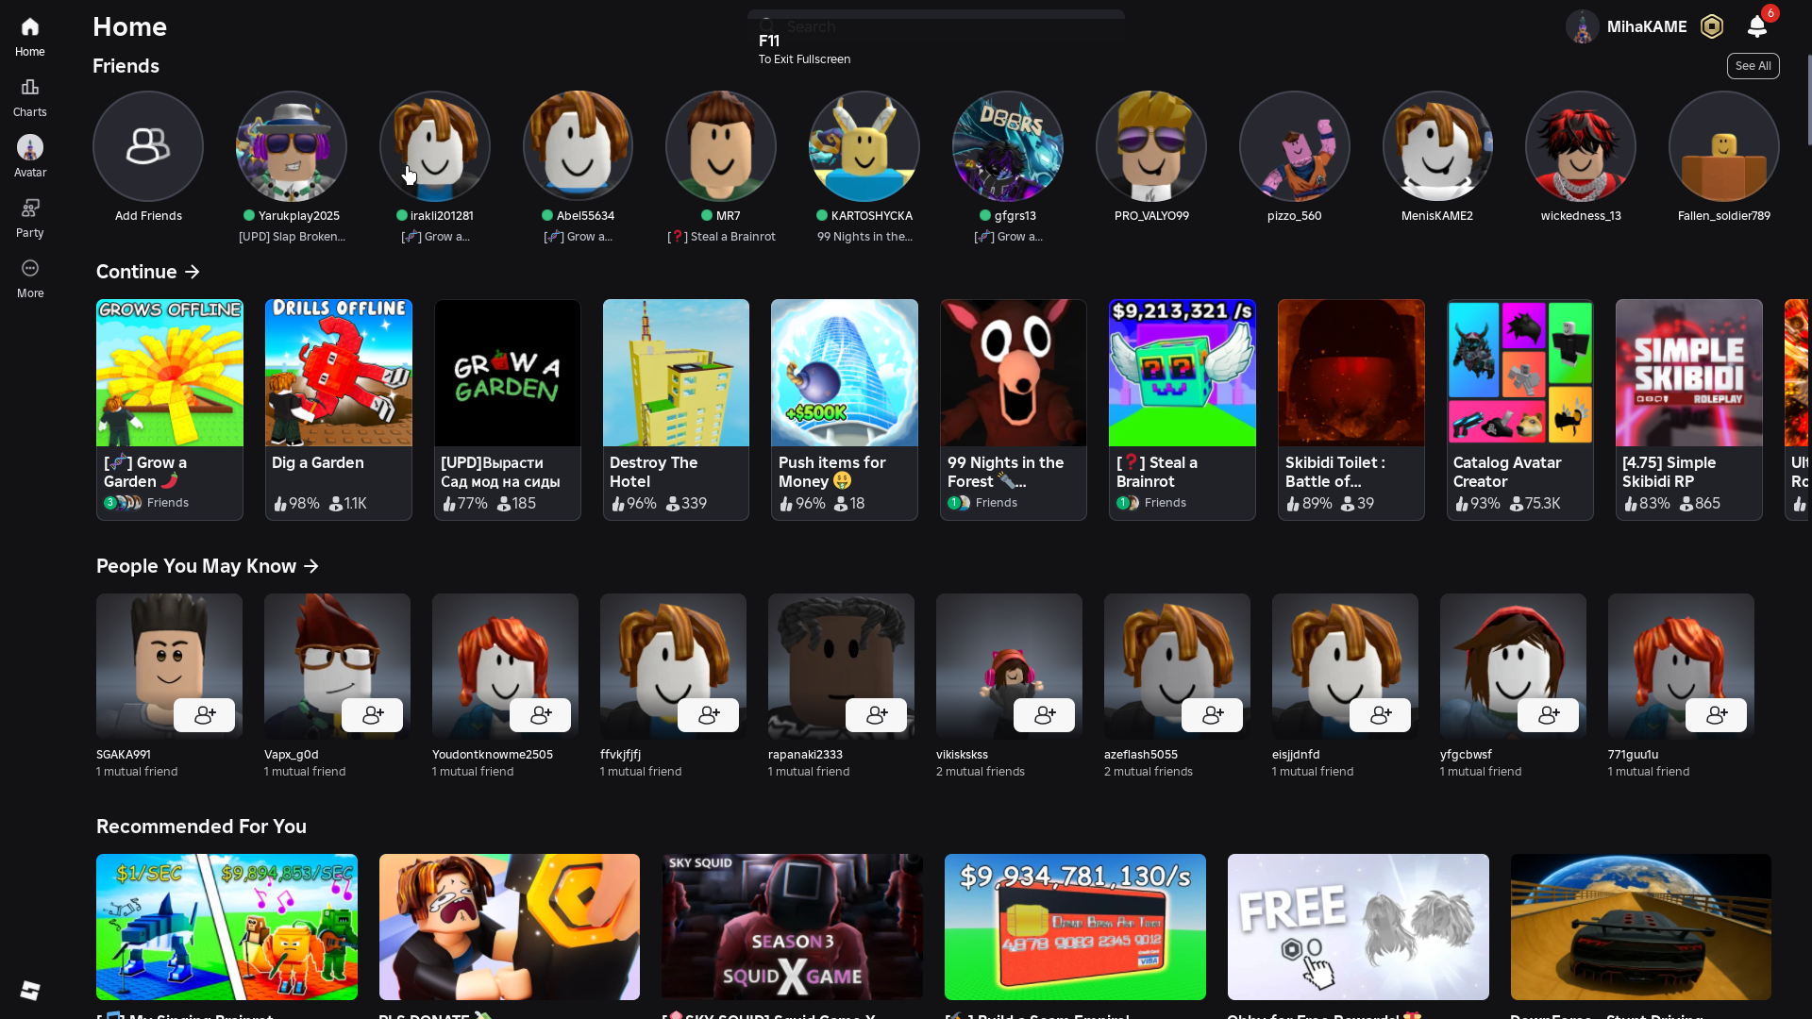Click MR7's Steal a Brainrot status
The height and width of the screenshot is (1019, 1812).
click(x=721, y=237)
